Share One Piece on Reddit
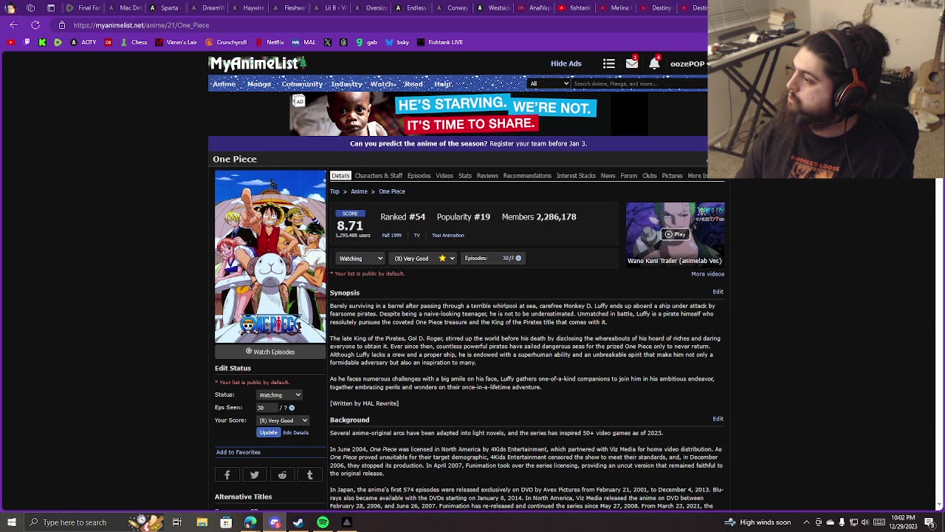 [x=282, y=475]
